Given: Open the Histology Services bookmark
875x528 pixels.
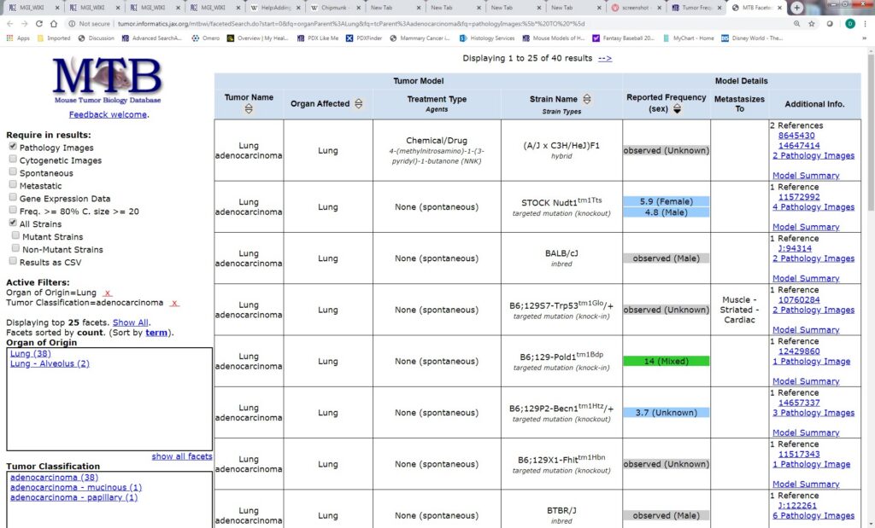Looking at the screenshot, I should point(486,38).
